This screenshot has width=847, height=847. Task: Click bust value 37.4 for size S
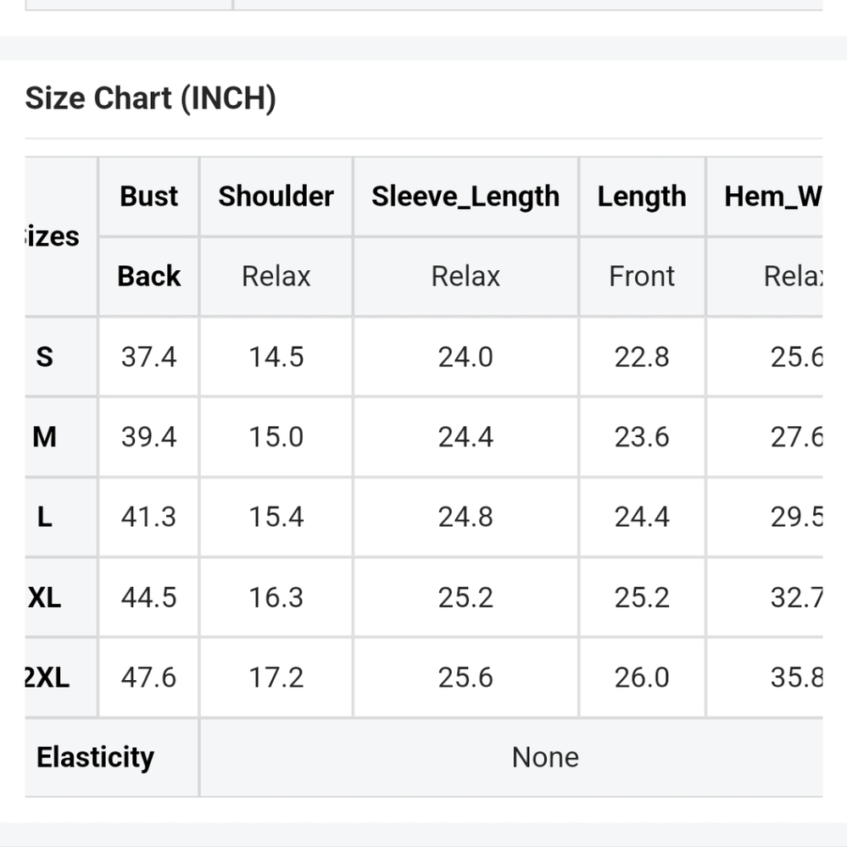pyautogui.click(x=148, y=357)
